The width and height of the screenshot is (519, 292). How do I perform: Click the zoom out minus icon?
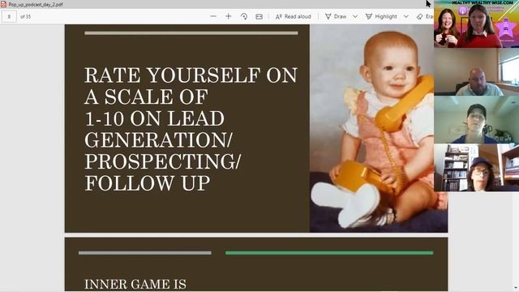[x=213, y=16]
